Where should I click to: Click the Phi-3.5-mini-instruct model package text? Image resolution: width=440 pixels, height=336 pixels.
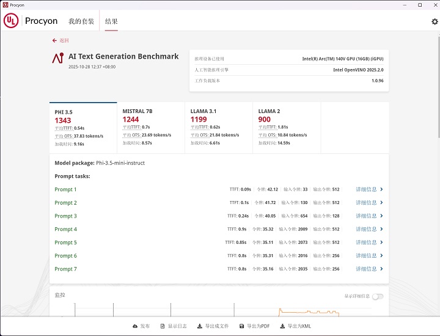[x=120, y=163]
